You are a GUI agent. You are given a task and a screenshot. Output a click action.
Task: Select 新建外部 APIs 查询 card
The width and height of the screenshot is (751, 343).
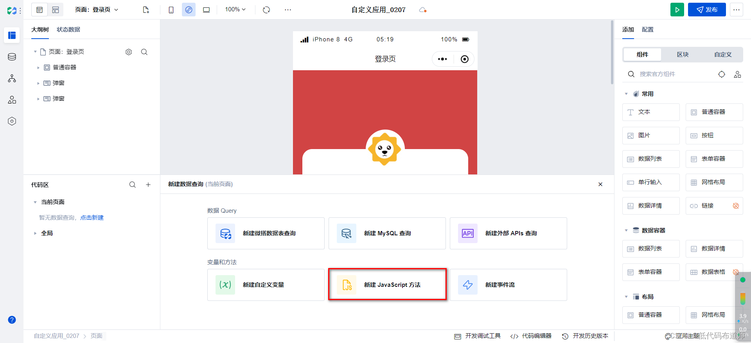click(508, 233)
